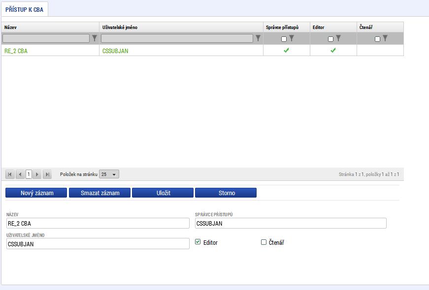Select the PŘÍSTUP K CBA tab
Image resolution: width=429 pixels, height=290 pixels.
pos(24,9)
